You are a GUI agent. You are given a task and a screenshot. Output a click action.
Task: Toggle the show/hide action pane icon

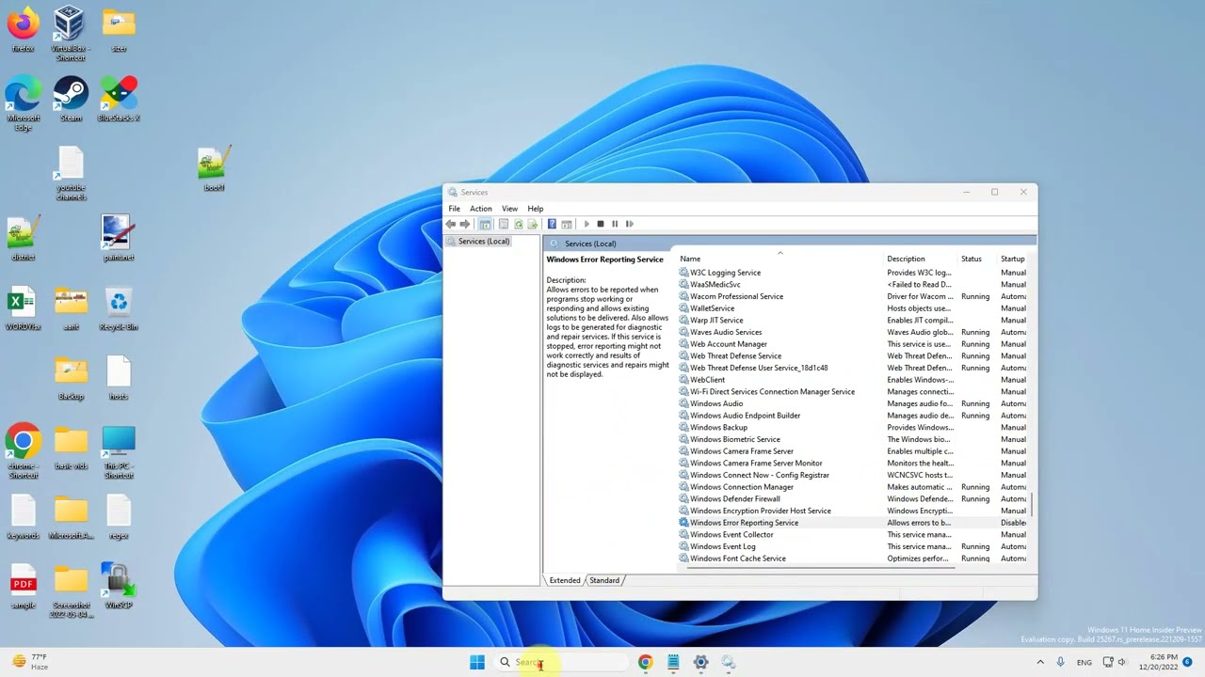[x=567, y=224]
